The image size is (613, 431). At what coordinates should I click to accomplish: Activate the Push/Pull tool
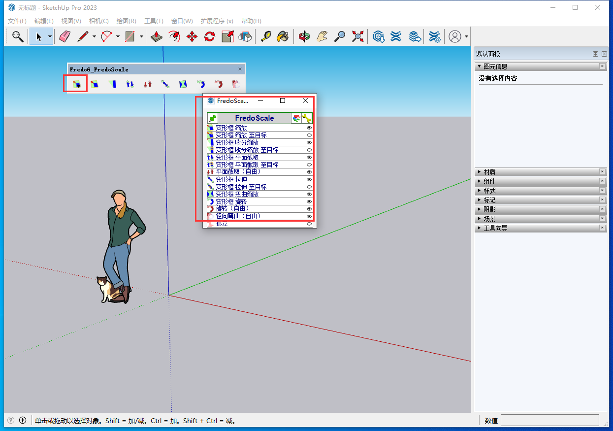157,36
